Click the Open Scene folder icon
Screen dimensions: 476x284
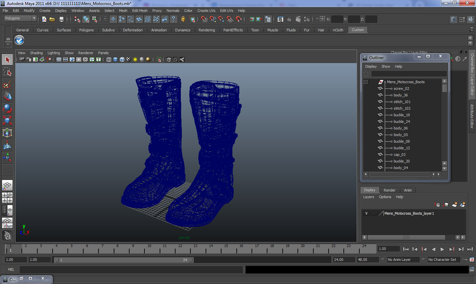pos(52,19)
